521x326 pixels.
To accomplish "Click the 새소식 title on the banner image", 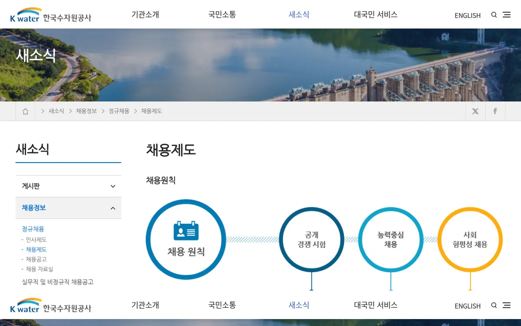I will click(36, 55).
